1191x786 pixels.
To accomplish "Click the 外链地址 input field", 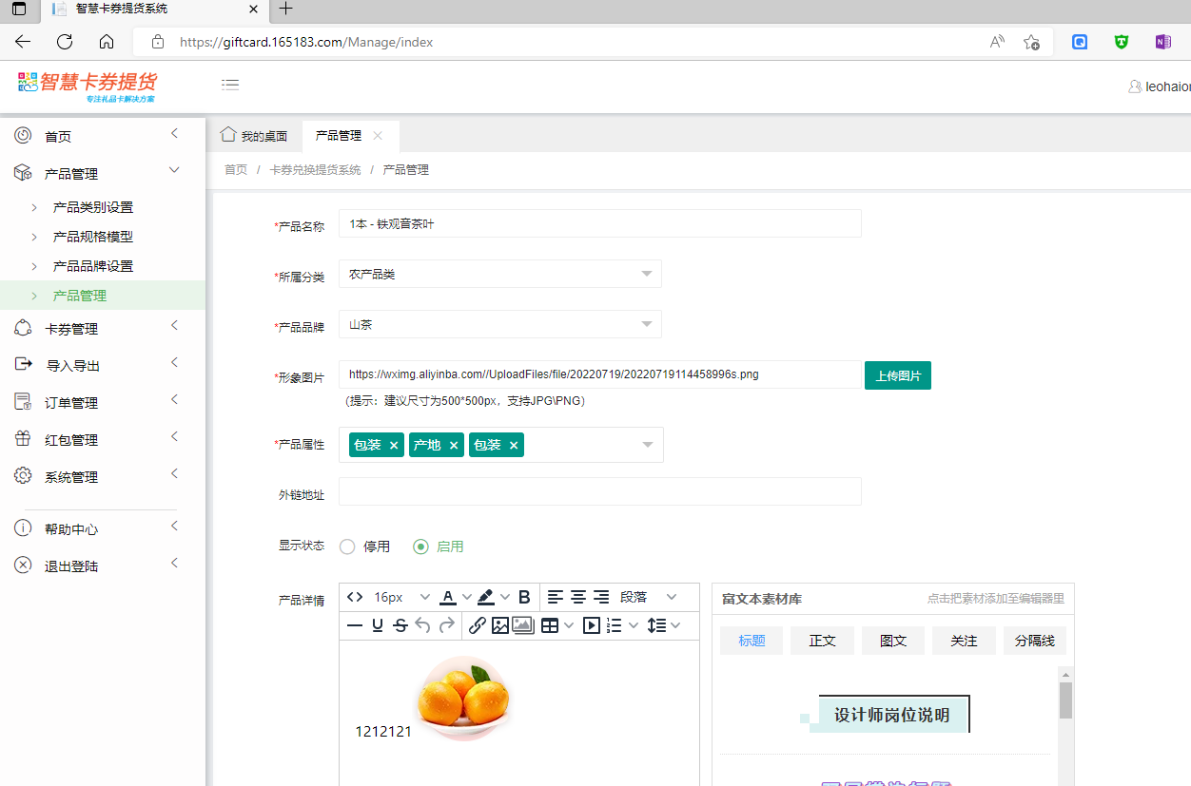I will 599,491.
